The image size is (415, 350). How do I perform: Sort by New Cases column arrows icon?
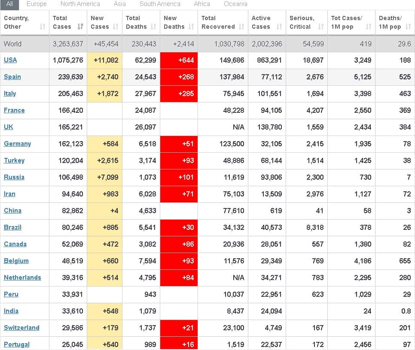116,27
